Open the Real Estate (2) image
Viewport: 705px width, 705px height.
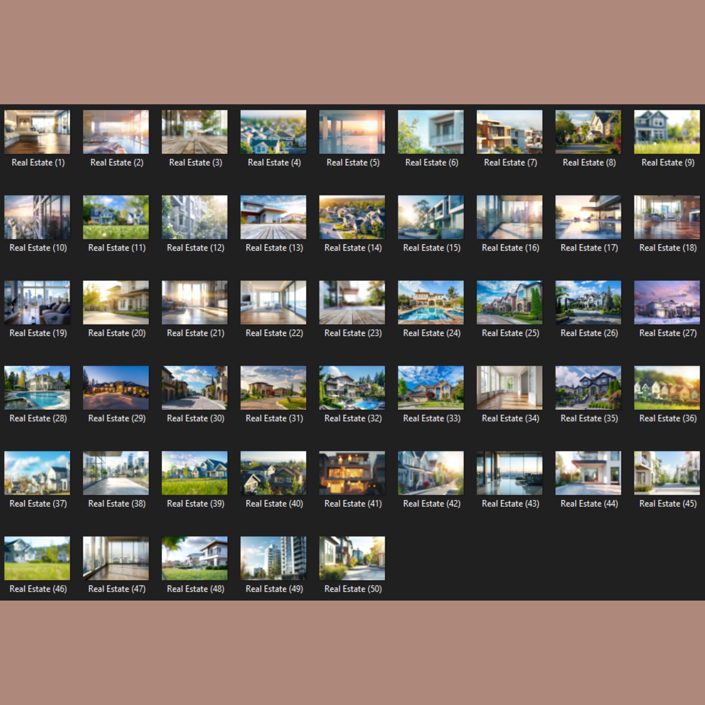(116, 132)
